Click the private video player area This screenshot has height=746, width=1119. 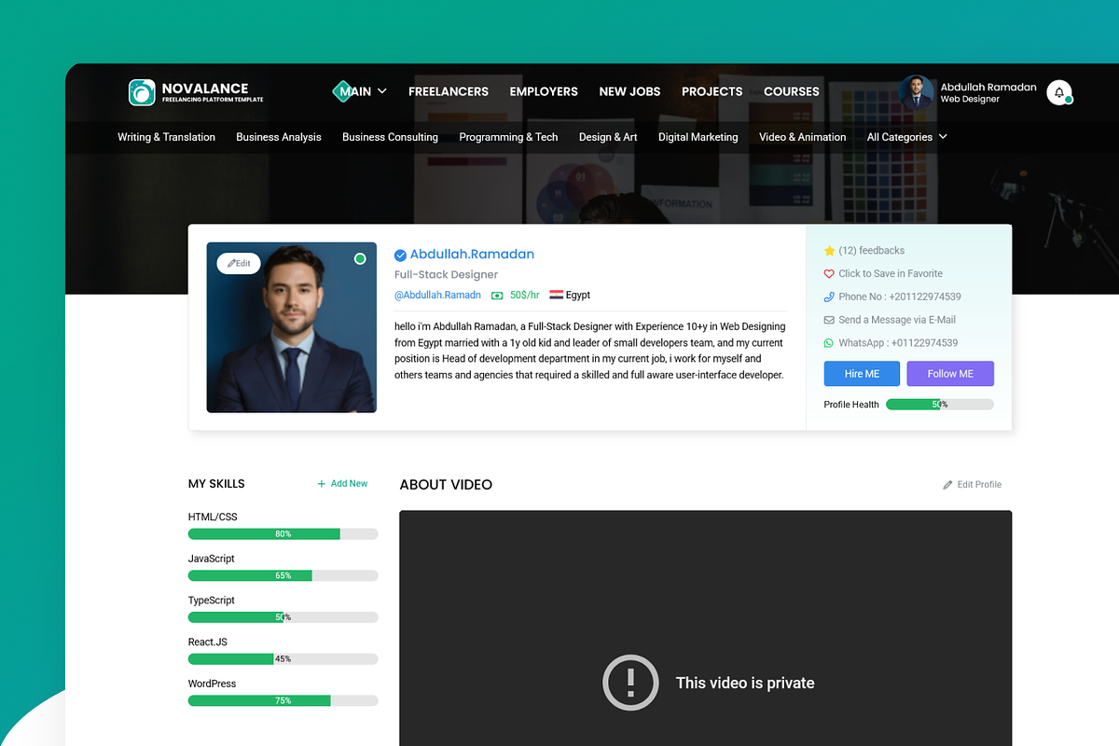tap(706, 629)
